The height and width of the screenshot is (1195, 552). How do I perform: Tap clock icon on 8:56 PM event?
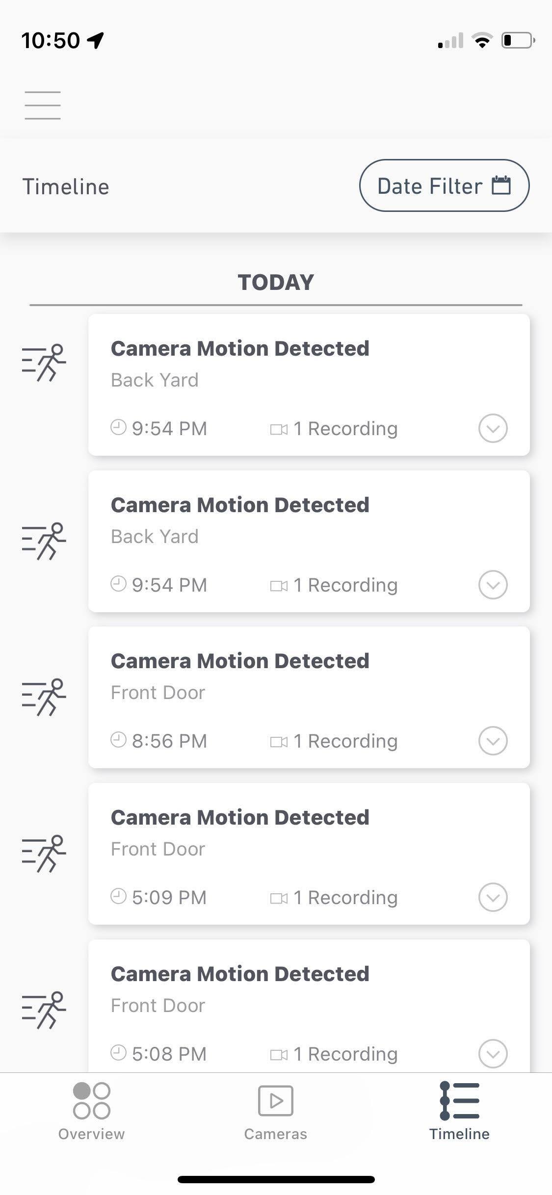coord(118,740)
